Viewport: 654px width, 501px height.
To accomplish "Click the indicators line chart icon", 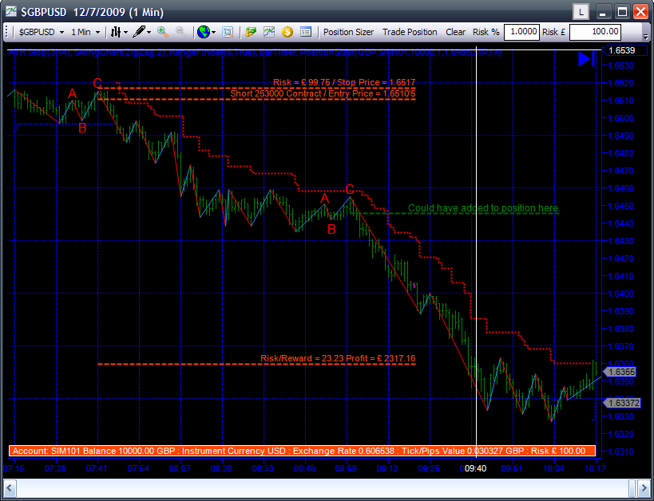I will click(x=269, y=32).
